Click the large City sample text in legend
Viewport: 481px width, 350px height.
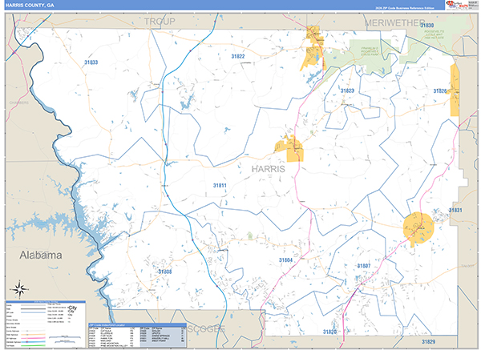point(73,308)
